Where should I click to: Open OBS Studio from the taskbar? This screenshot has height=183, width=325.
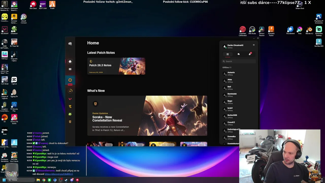tap(60, 180)
